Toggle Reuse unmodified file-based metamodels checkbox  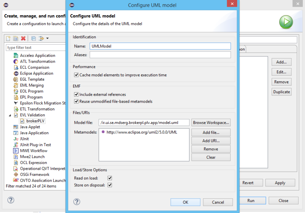pyautogui.click(x=76, y=101)
